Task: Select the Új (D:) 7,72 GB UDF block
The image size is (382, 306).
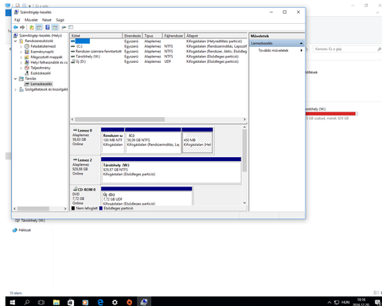Action: point(146,196)
